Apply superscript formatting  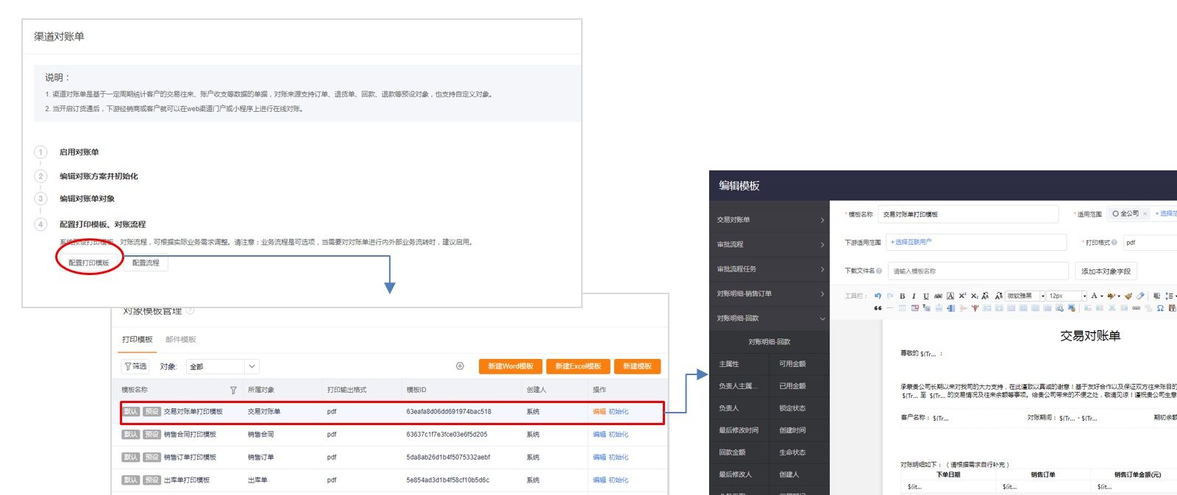pos(962,296)
